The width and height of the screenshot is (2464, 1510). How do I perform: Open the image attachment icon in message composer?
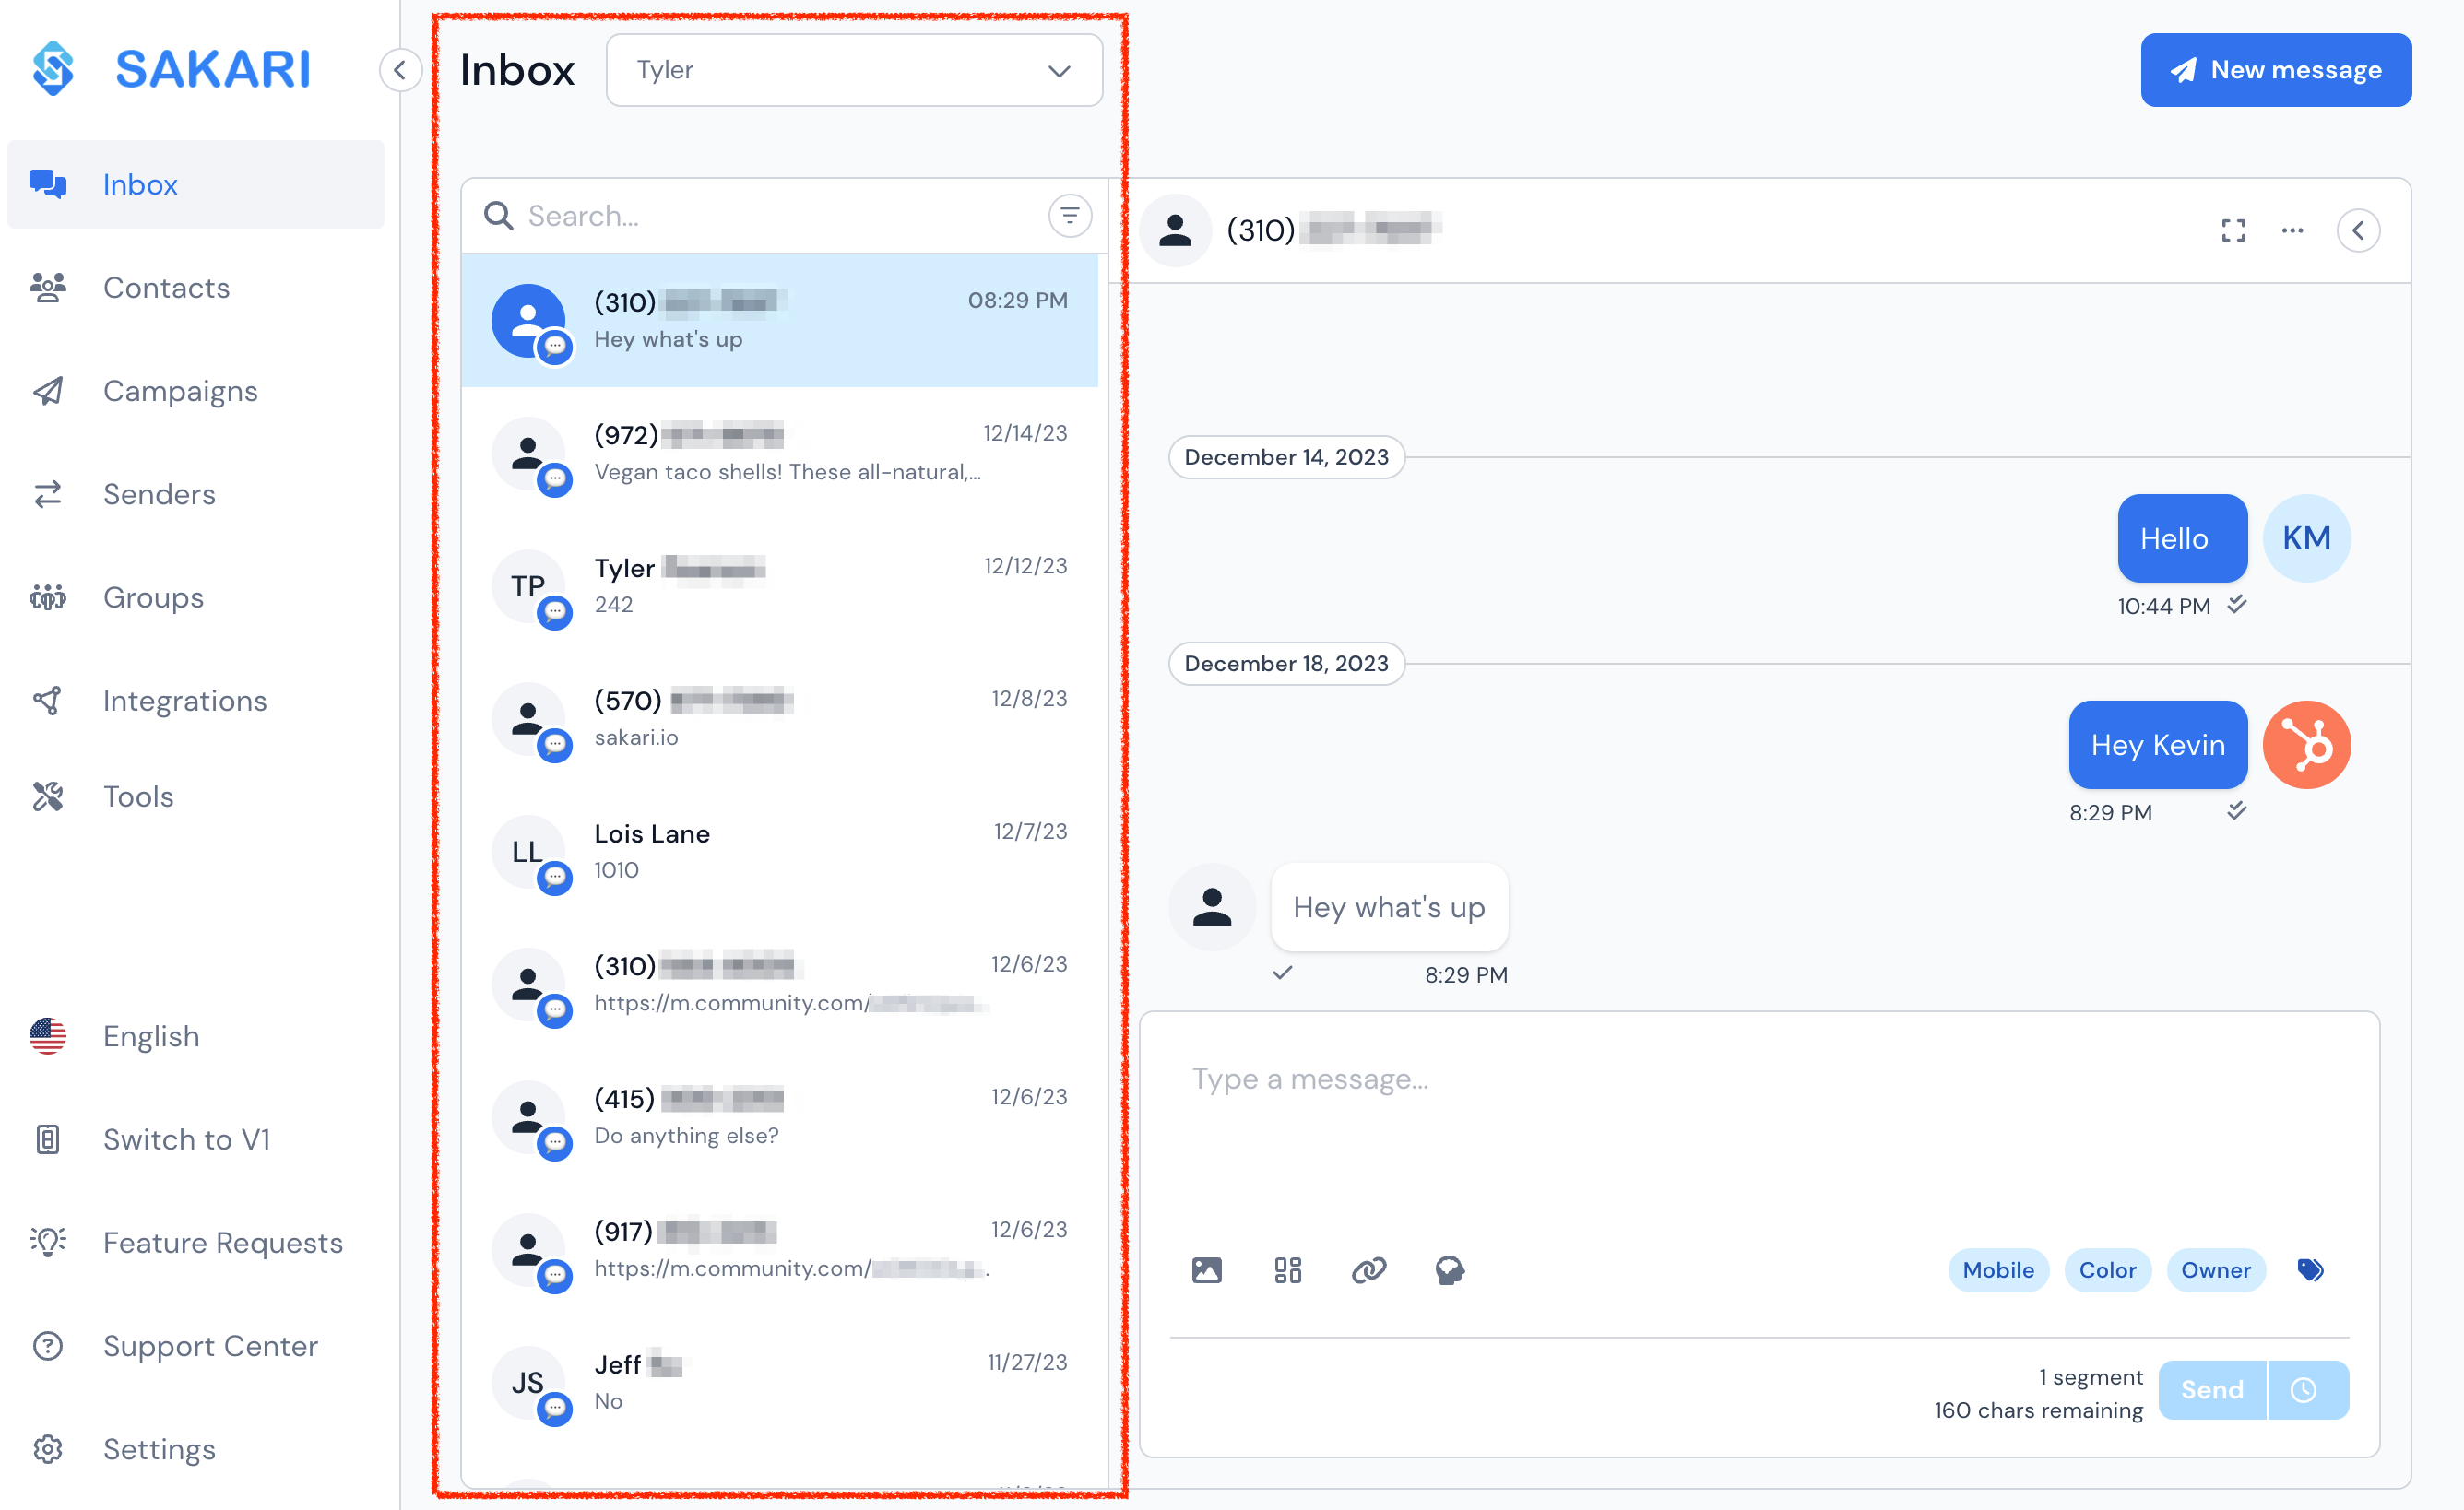[x=1206, y=1270]
